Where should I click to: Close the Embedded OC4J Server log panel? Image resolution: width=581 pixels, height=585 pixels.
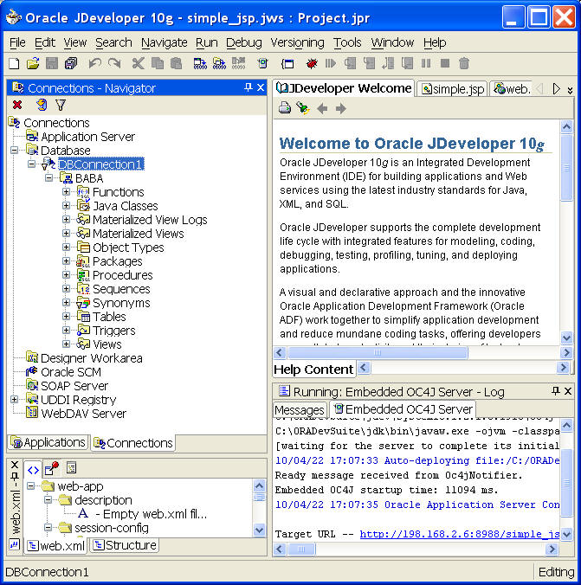[x=567, y=391]
